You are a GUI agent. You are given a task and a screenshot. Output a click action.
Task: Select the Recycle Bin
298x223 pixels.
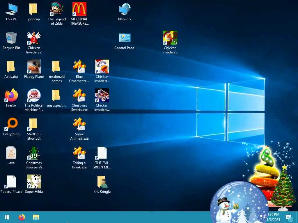11,41
